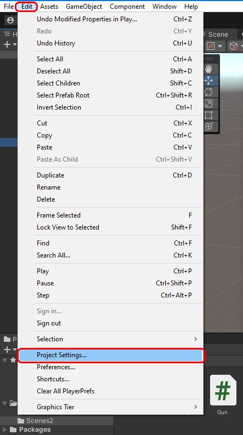The height and width of the screenshot is (435, 243).
Task: Select the Scenes2 folder
Action: [35, 421]
